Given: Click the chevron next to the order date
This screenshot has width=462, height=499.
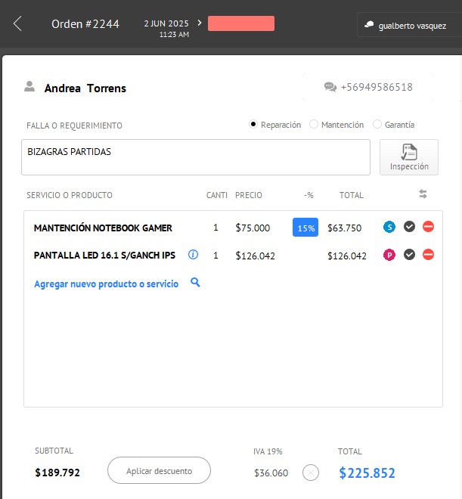Looking at the screenshot, I should [x=200, y=23].
